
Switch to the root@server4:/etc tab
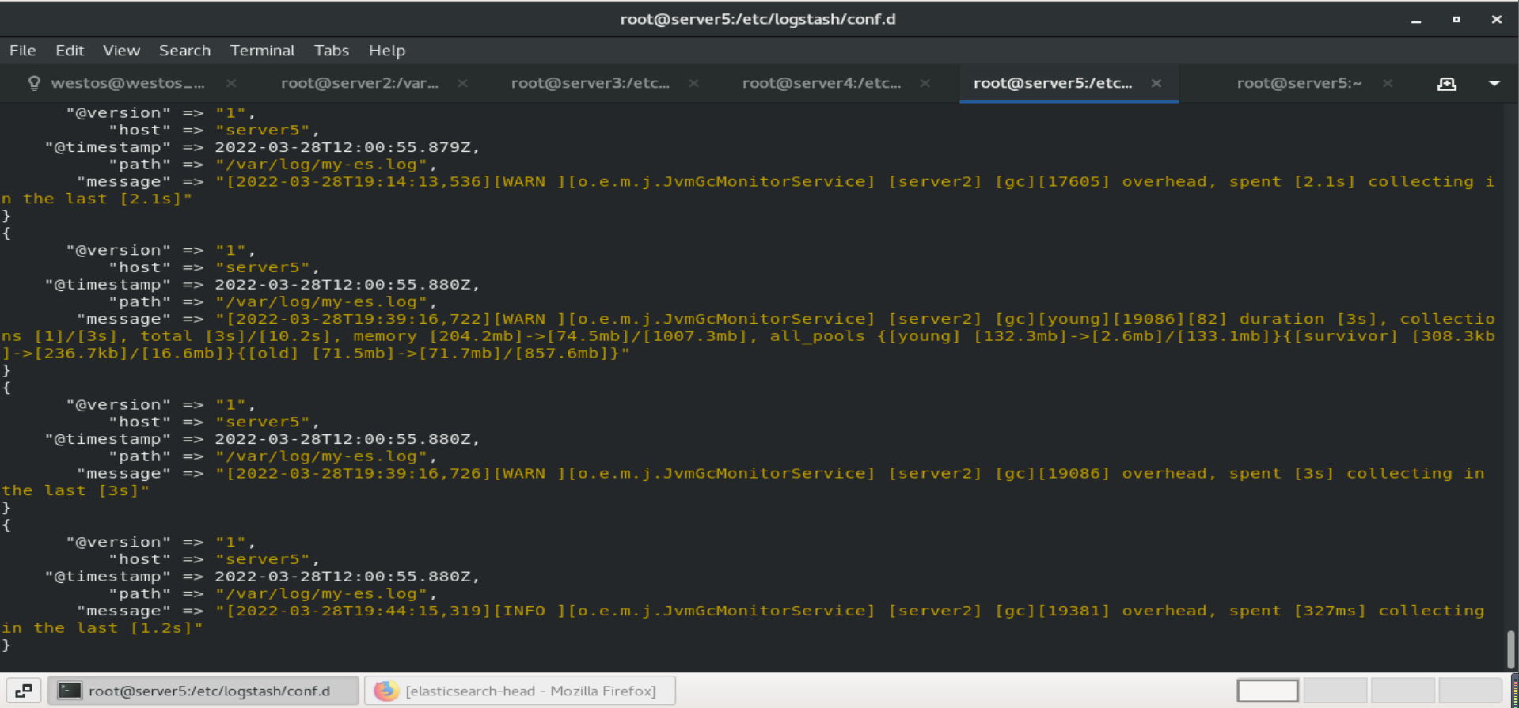[821, 83]
